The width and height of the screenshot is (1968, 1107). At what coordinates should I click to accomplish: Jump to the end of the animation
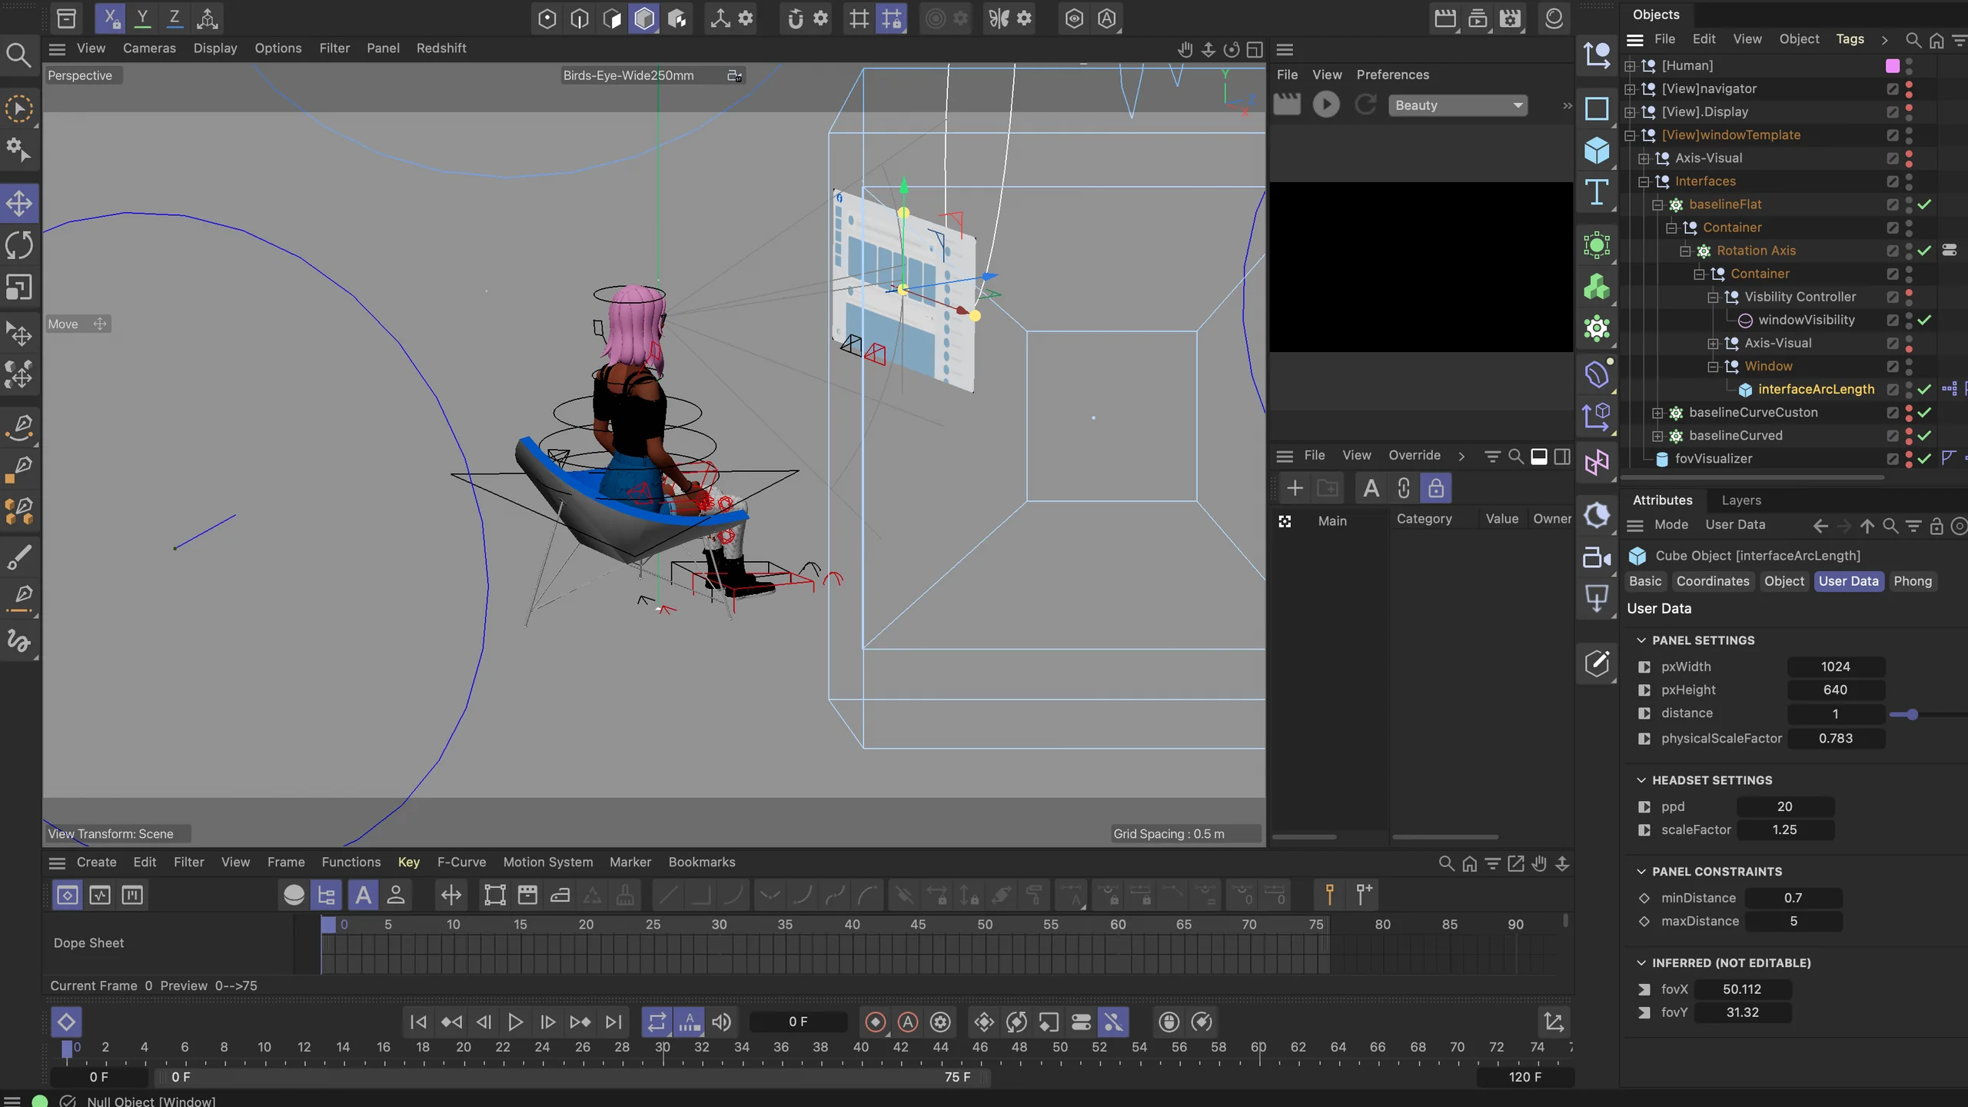tap(613, 1022)
